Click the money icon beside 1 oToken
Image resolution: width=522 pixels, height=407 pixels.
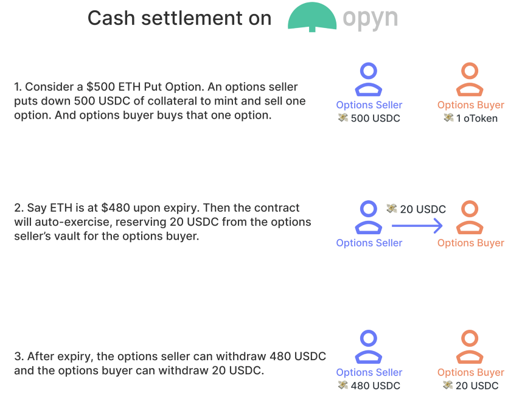[449, 118]
